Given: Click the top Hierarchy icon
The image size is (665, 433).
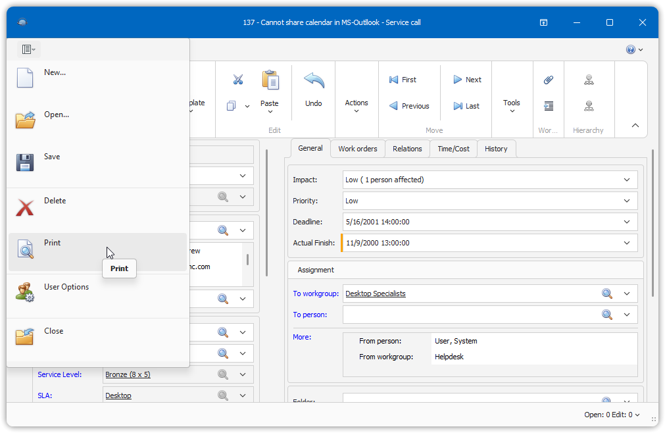Looking at the screenshot, I should click(589, 80).
